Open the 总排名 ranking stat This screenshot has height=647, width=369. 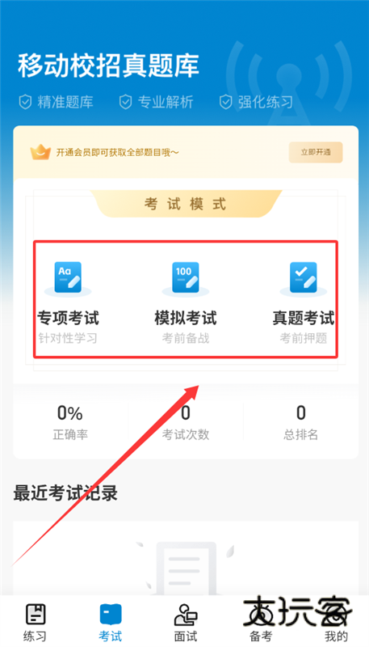click(x=301, y=421)
